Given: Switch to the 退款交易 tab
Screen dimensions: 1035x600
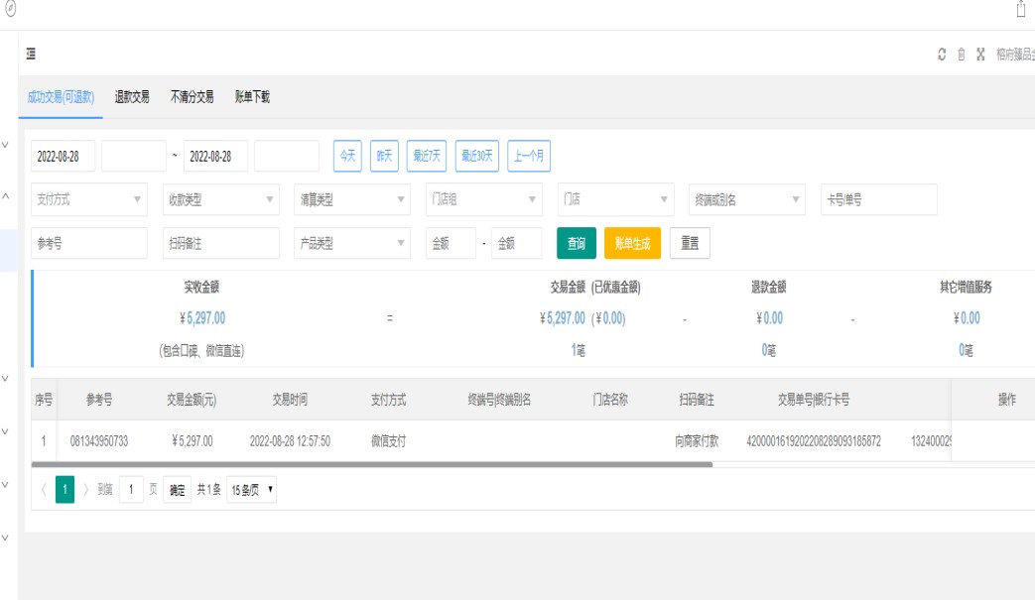Looking at the screenshot, I should click(x=132, y=97).
